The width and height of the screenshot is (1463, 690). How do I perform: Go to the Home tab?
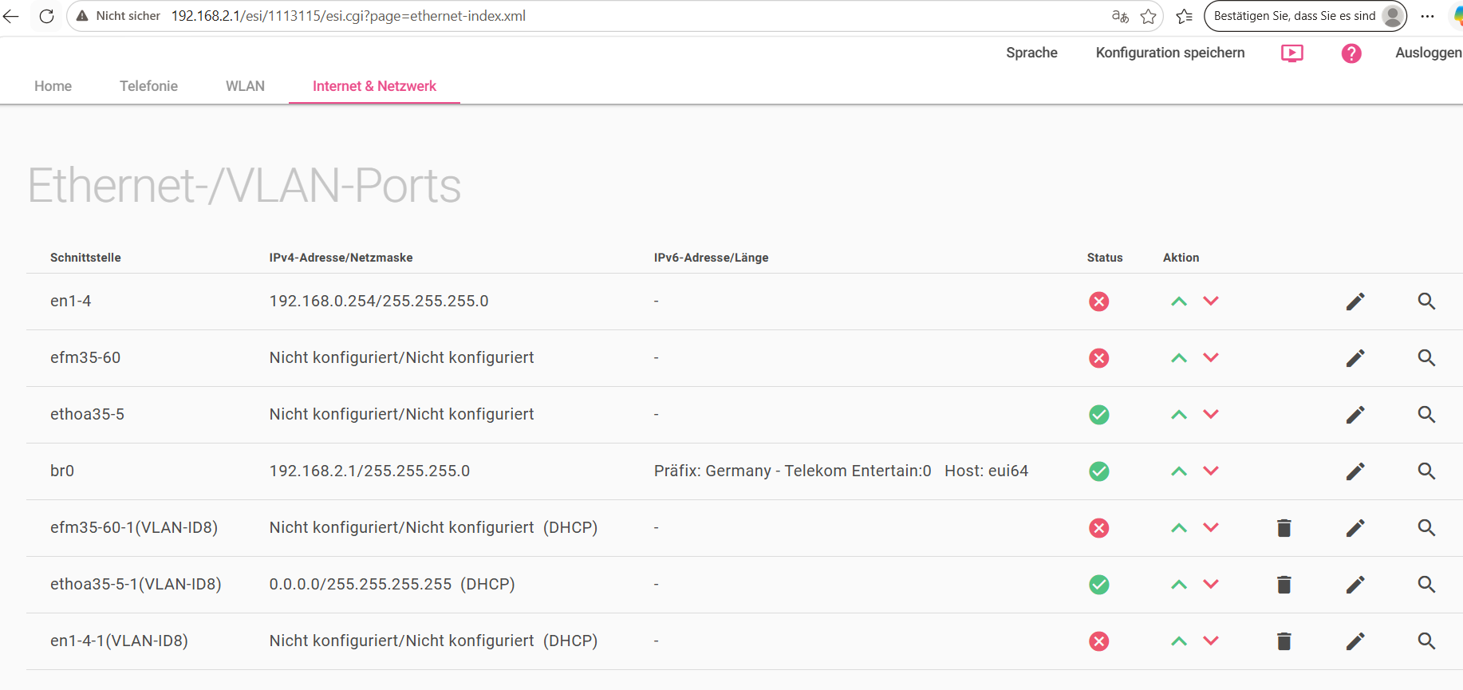click(x=53, y=86)
